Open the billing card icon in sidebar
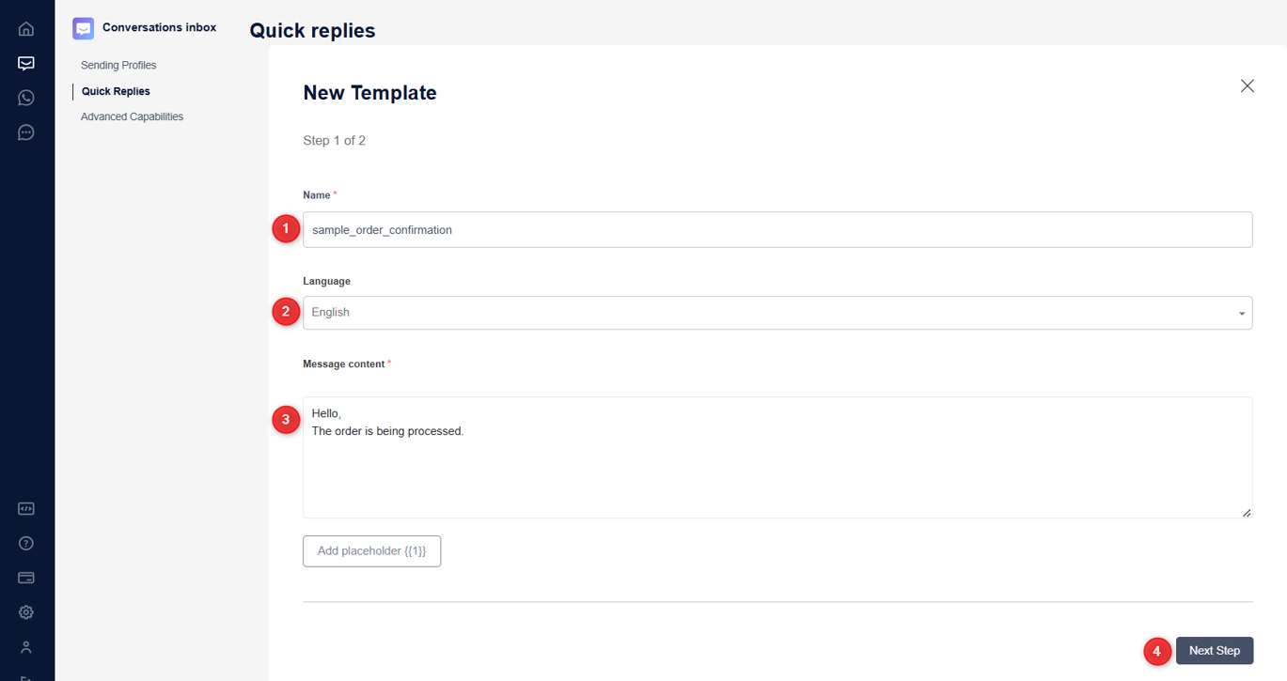Viewport: 1287px width, 681px height. click(x=26, y=578)
